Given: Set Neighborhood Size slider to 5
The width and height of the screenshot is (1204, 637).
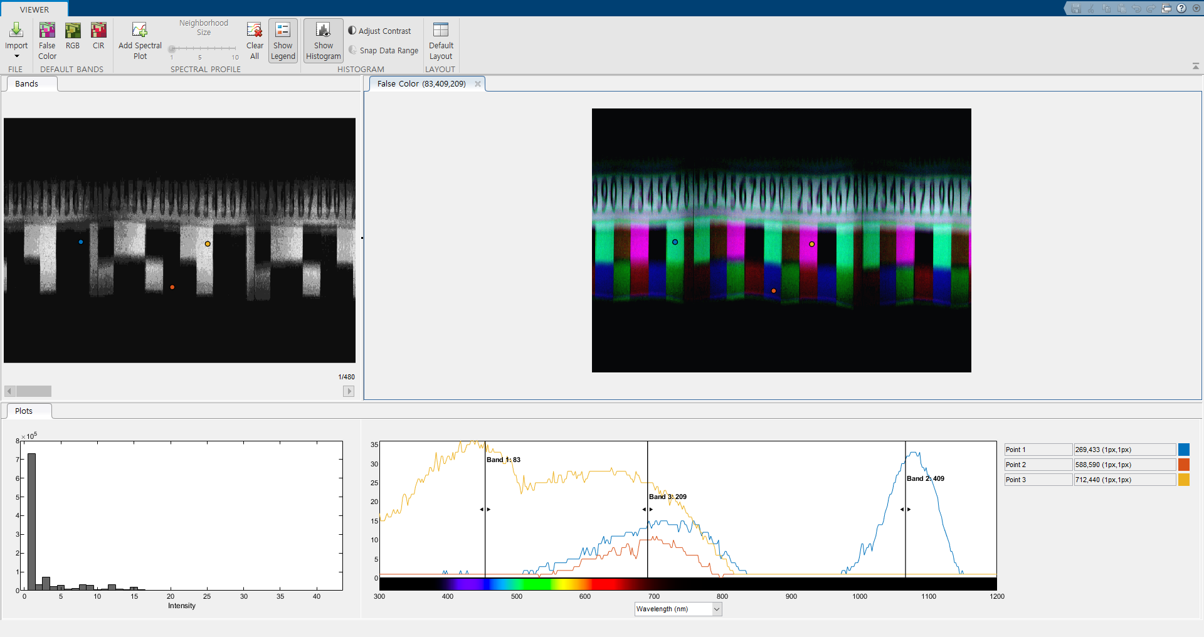Looking at the screenshot, I should (x=201, y=48).
